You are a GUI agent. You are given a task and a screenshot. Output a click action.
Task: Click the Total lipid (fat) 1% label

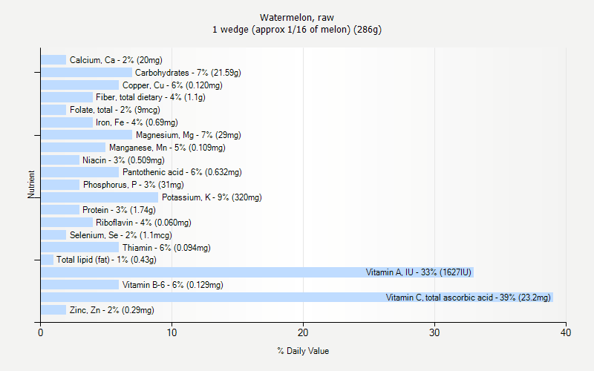pyautogui.click(x=106, y=260)
